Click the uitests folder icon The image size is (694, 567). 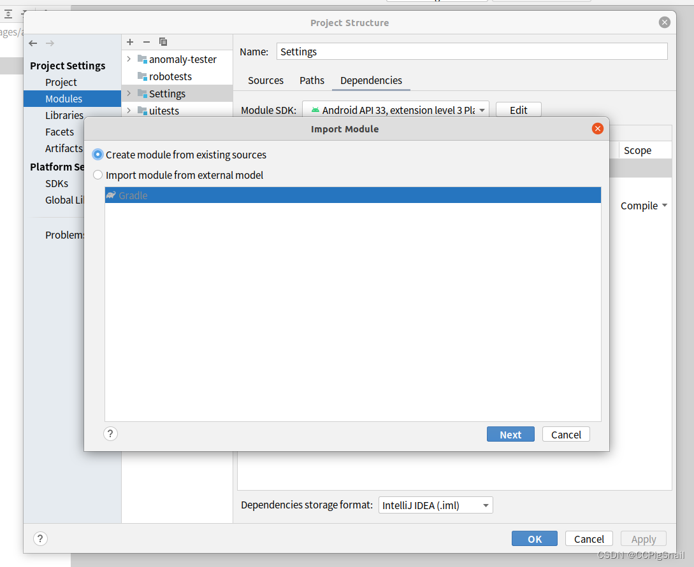(142, 111)
